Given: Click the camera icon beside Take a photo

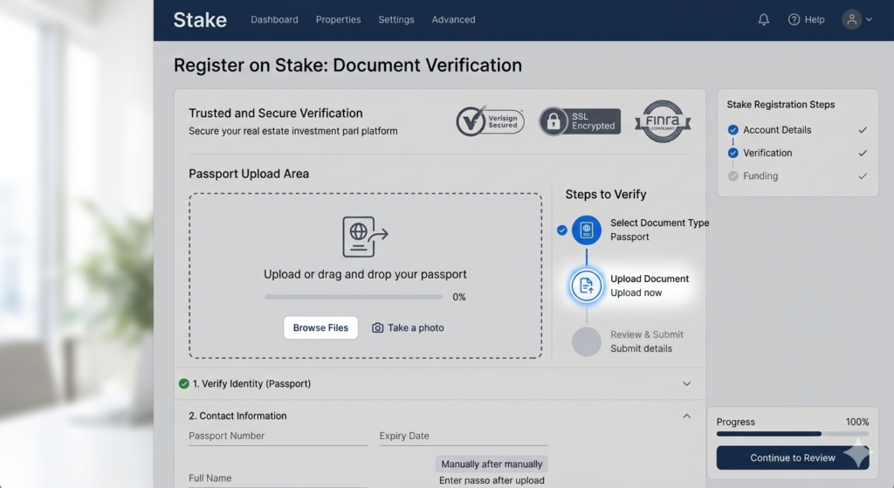Looking at the screenshot, I should pos(377,327).
